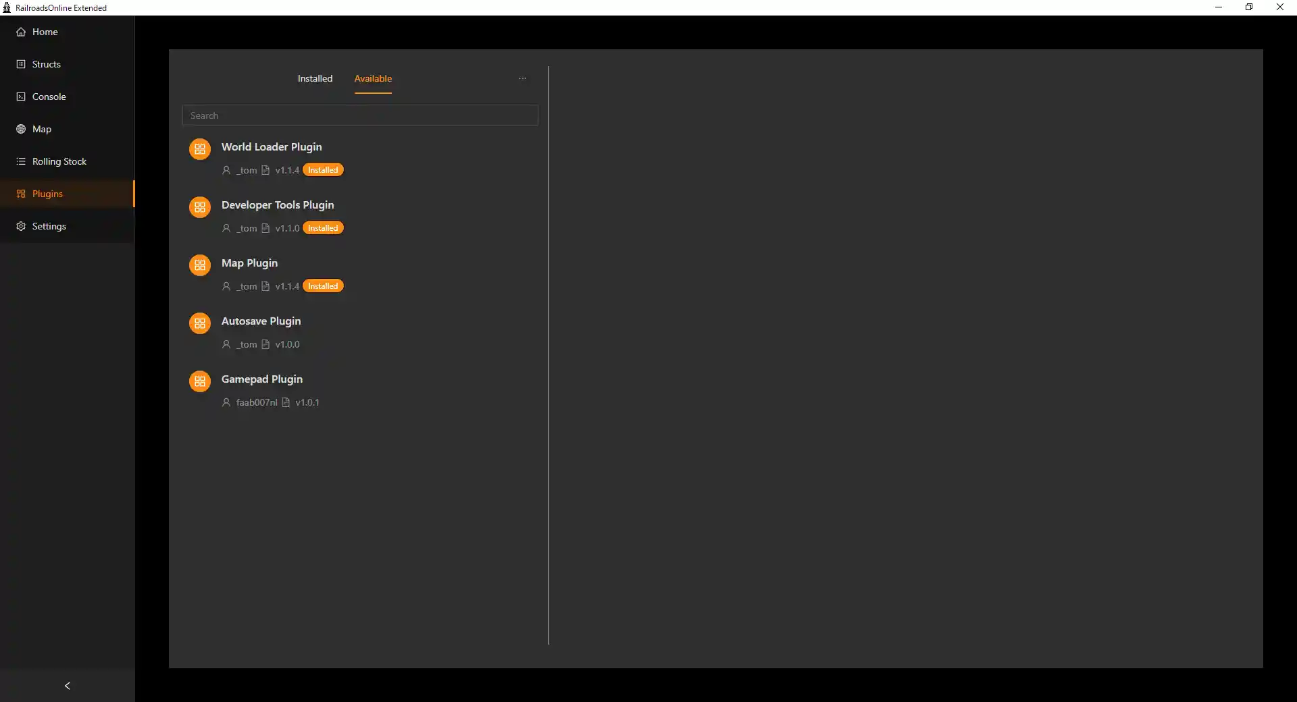This screenshot has width=1297, height=702.
Task: Open Rolling Stock list
Action: pos(67,161)
